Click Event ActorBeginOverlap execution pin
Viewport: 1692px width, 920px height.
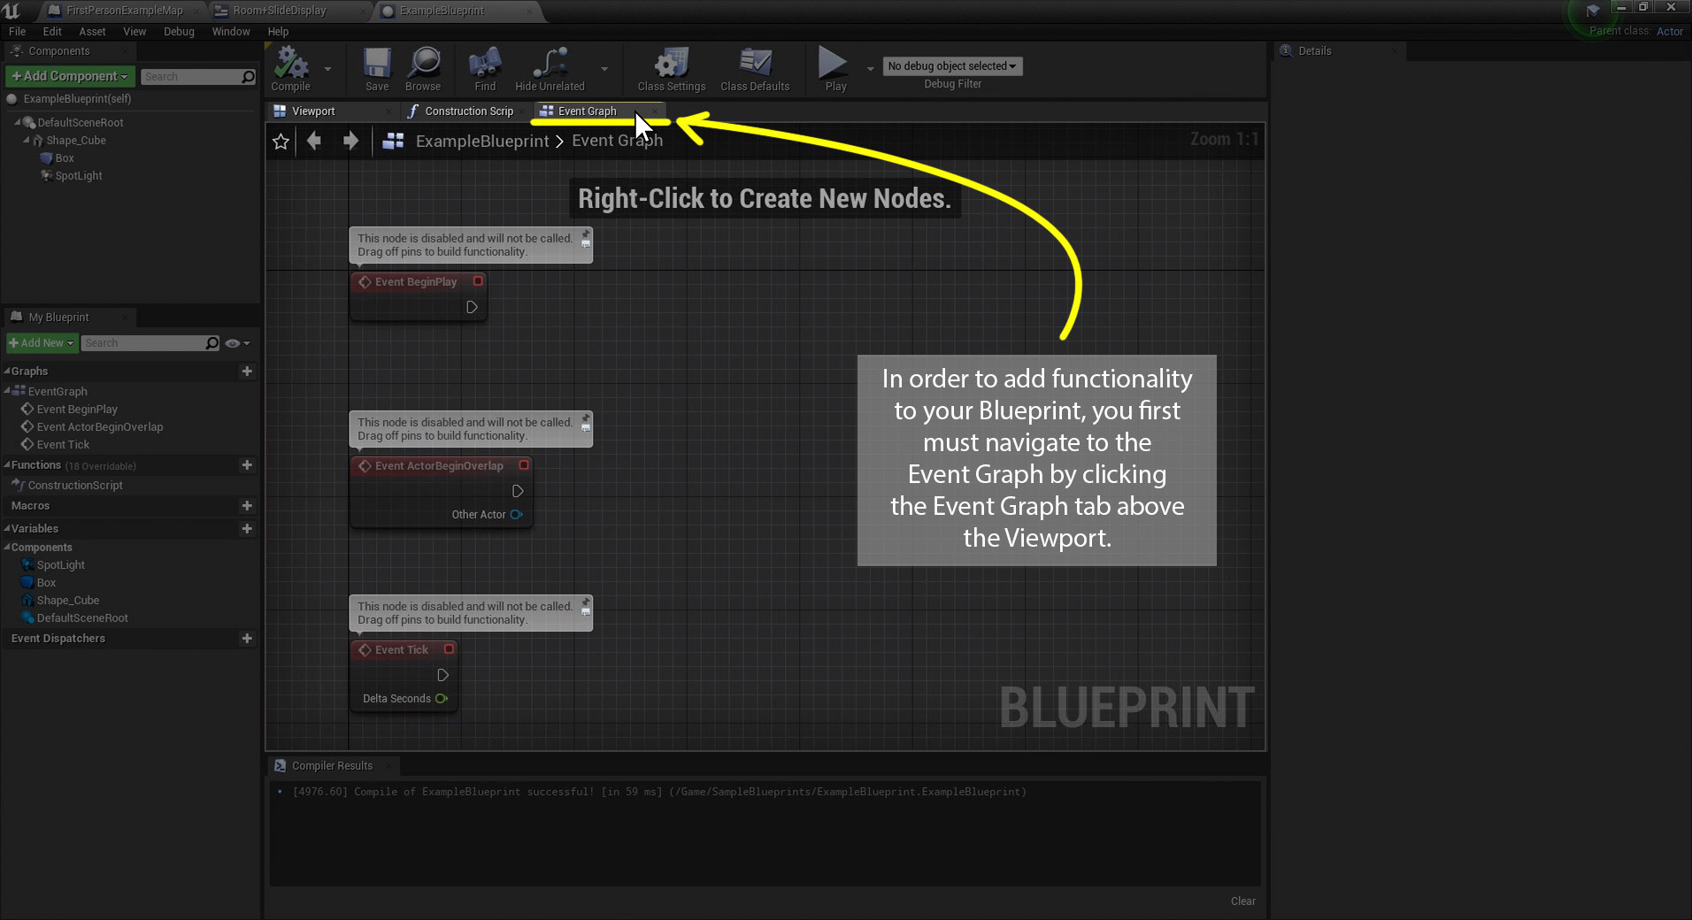(x=518, y=491)
